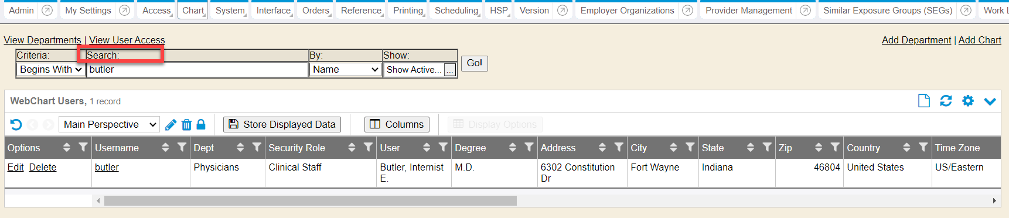This screenshot has width=1009, height=218.
Task: Toggle sort order on the Zip column
Action: tap(819, 148)
